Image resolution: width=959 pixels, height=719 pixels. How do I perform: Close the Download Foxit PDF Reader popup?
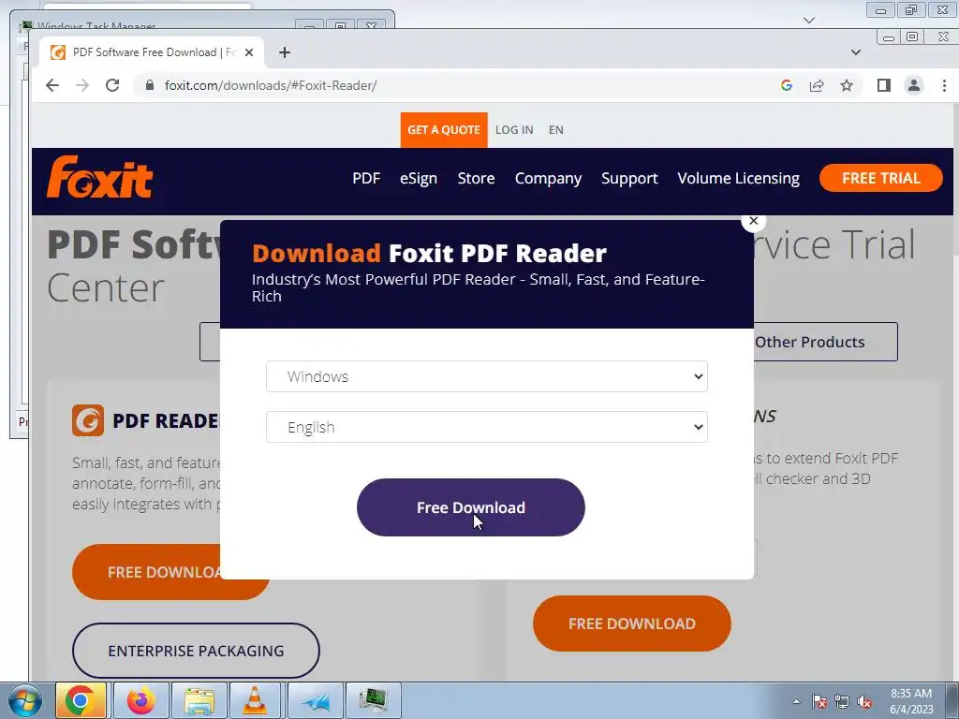(x=754, y=221)
